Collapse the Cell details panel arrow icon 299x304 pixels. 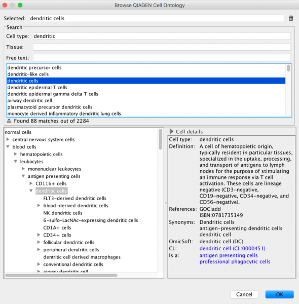[x=171, y=131]
